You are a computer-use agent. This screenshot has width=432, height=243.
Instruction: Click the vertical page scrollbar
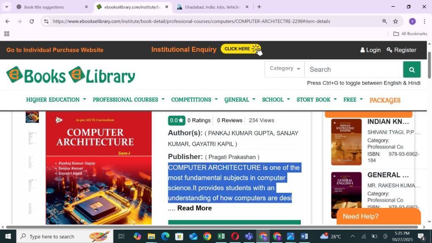tap(429, 65)
